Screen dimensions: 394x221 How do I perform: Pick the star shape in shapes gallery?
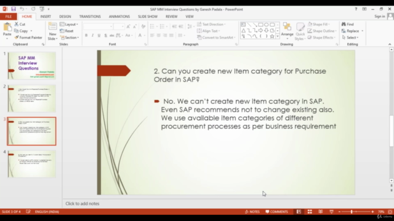(x=272, y=36)
